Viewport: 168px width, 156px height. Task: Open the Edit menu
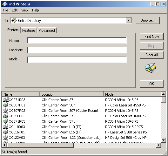click(15, 10)
